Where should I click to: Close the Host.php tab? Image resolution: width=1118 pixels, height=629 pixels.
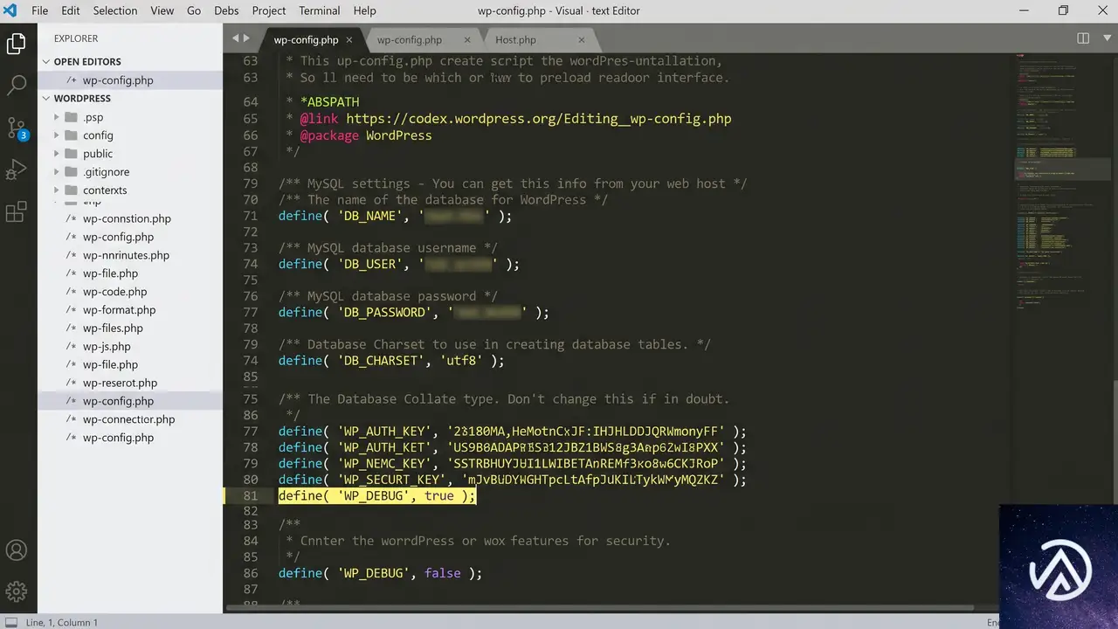[582, 40]
